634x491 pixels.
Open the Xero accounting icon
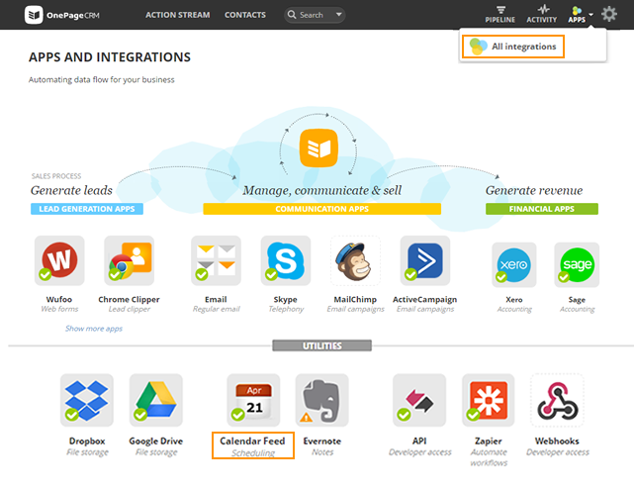click(514, 264)
